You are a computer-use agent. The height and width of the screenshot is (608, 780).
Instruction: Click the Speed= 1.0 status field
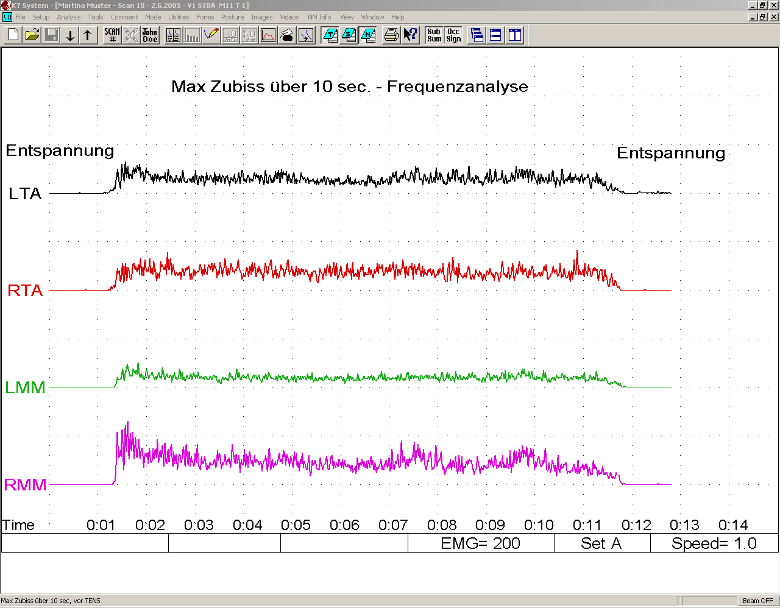coord(714,543)
